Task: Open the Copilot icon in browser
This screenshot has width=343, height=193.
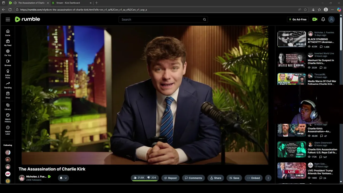Action: [x=339, y=10]
